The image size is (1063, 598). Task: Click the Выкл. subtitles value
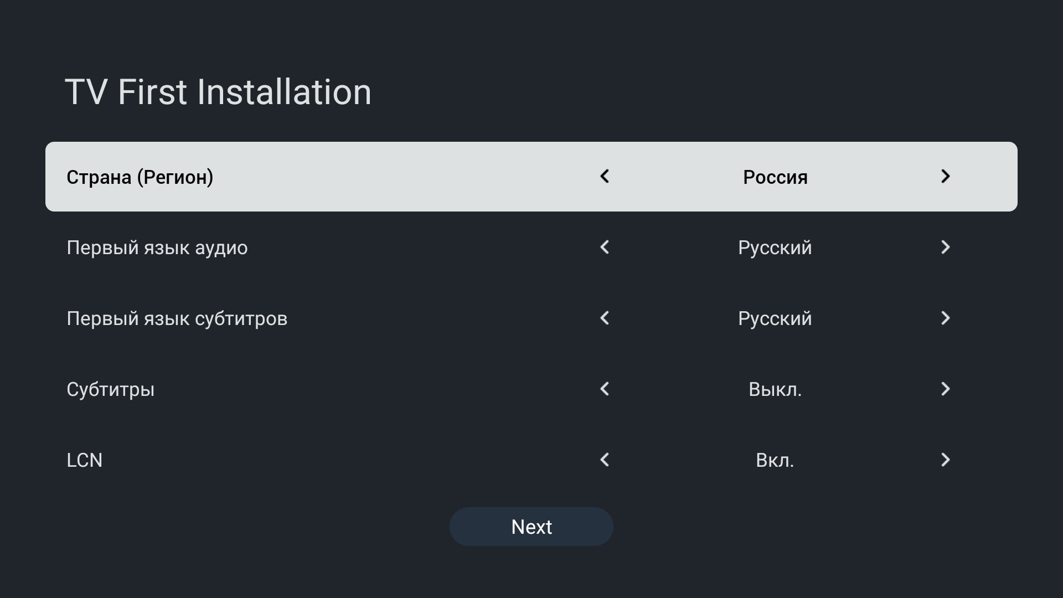click(x=775, y=389)
